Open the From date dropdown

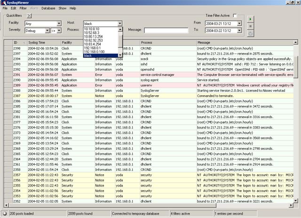(x=239, y=24)
